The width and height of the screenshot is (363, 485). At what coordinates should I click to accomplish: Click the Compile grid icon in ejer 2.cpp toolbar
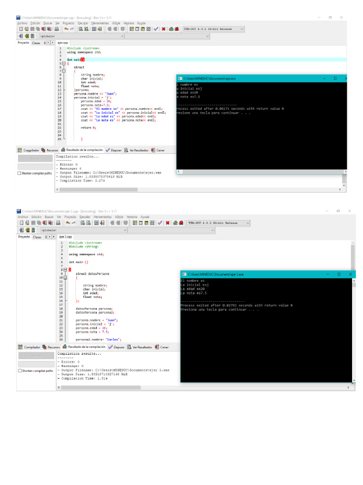[x=135, y=223]
